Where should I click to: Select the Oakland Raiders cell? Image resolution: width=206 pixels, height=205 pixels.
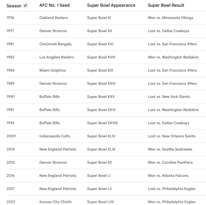point(53,18)
